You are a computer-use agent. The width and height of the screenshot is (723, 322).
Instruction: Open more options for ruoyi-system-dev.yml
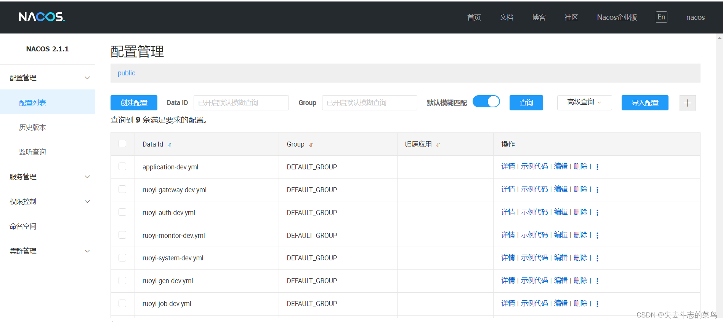point(597,258)
